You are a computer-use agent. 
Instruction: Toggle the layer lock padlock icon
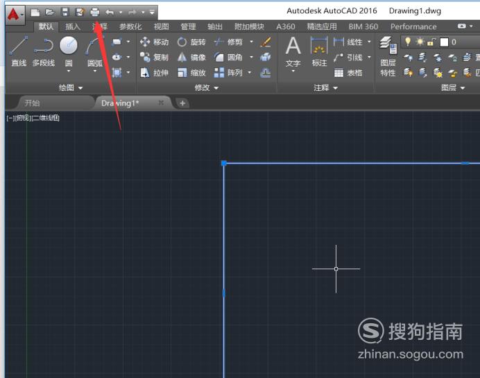(431, 42)
